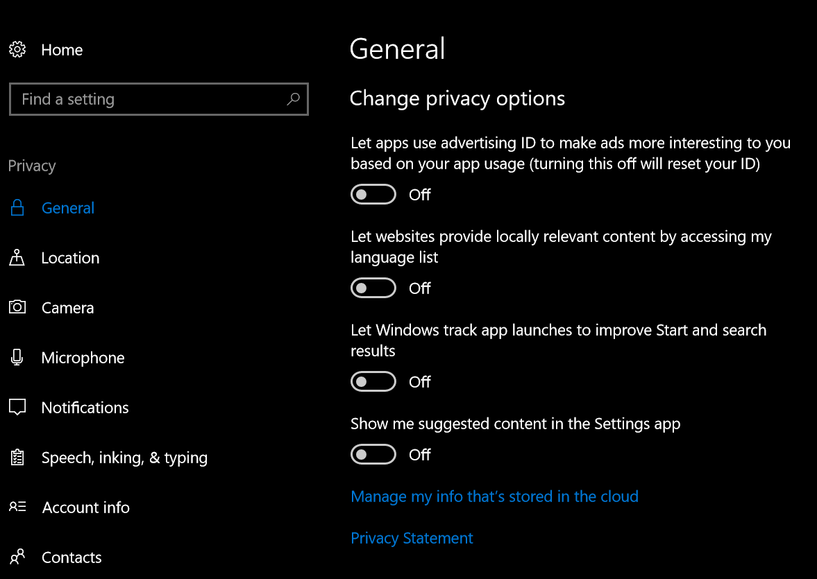Image resolution: width=817 pixels, height=579 pixels.
Task: Click the Speech, inking, & typing clipboard icon
Action: click(x=17, y=458)
